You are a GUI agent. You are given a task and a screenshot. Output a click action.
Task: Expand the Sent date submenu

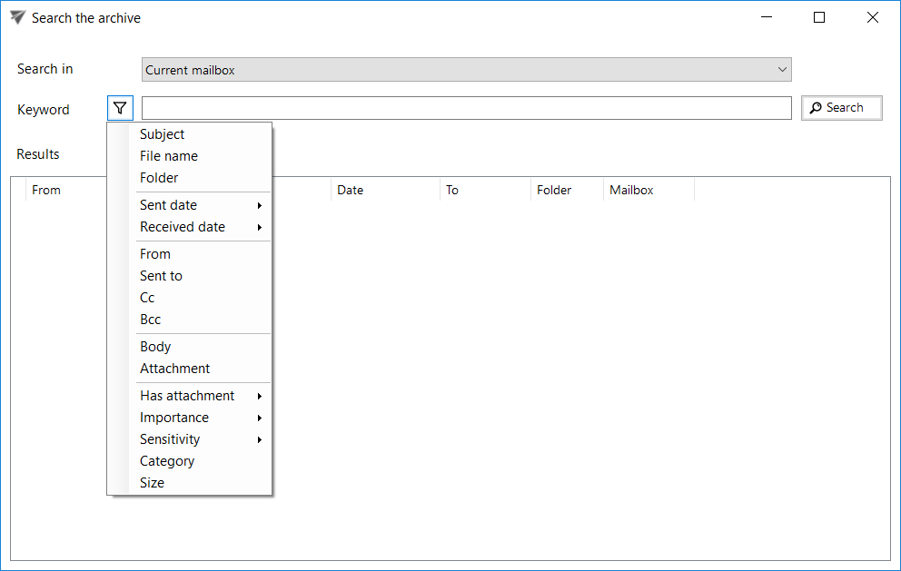(x=169, y=205)
